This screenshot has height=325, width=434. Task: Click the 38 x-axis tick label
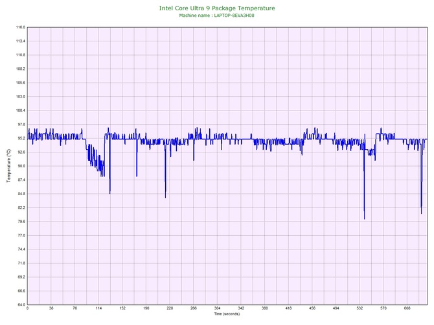click(x=51, y=308)
